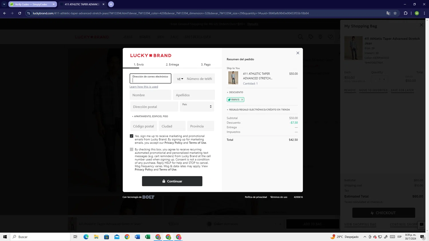This screenshot has width=429, height=241.
Task: Click the Dirección de correo electrónico field
Action: 150,79
